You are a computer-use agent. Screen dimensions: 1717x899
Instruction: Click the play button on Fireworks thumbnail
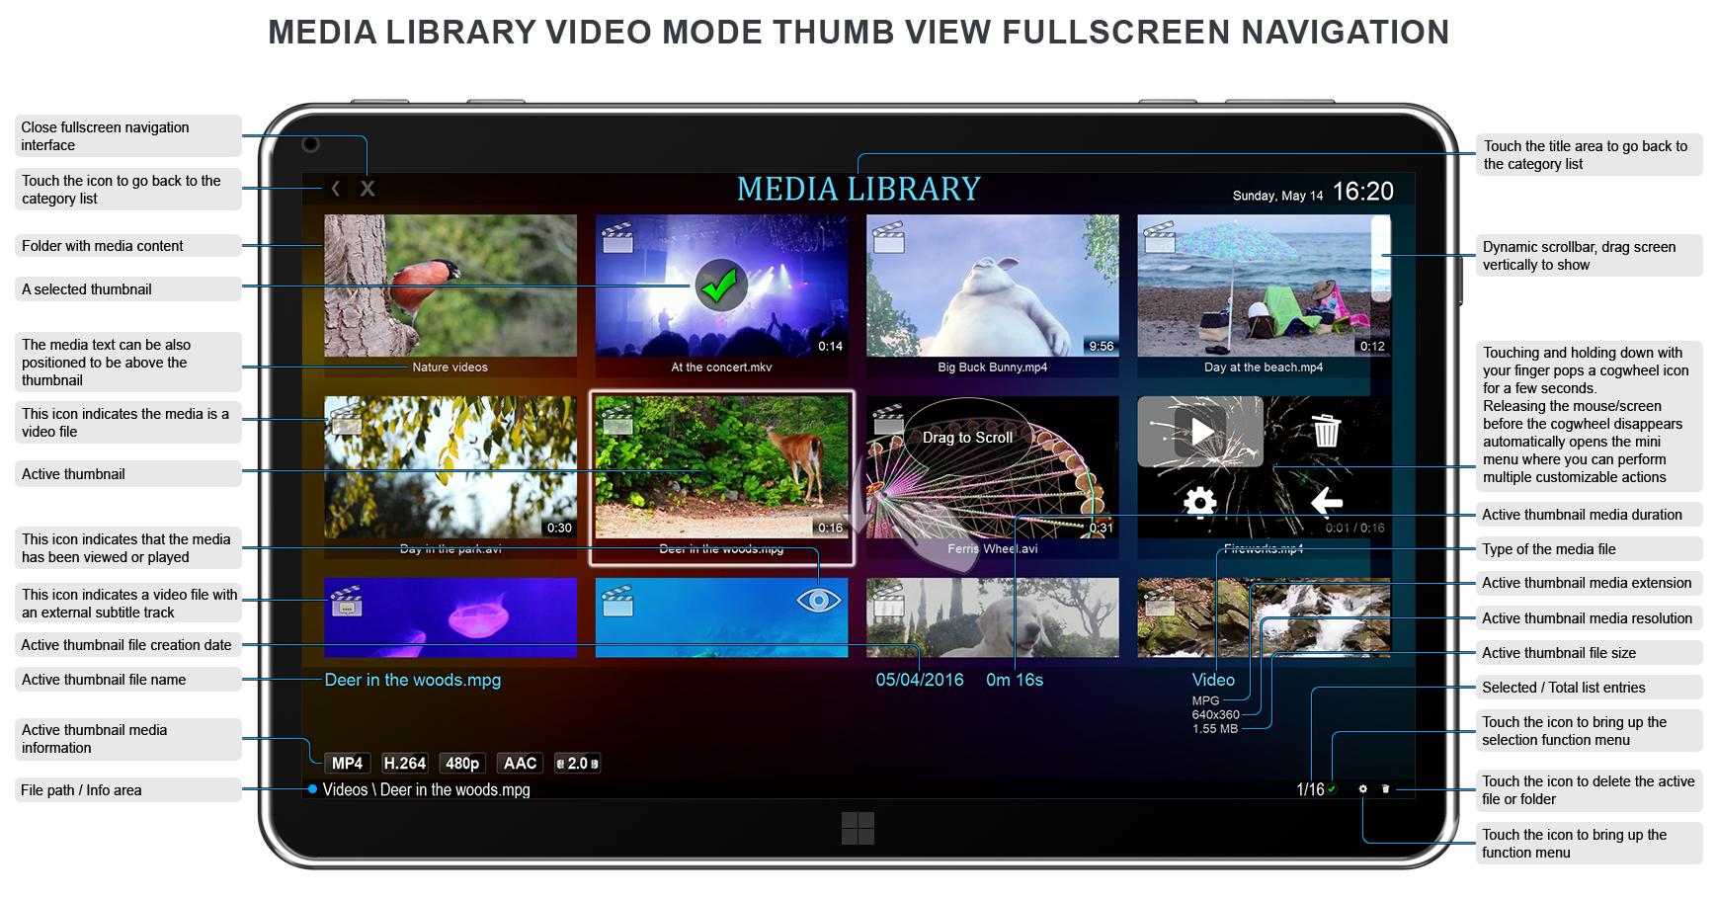1200,432
